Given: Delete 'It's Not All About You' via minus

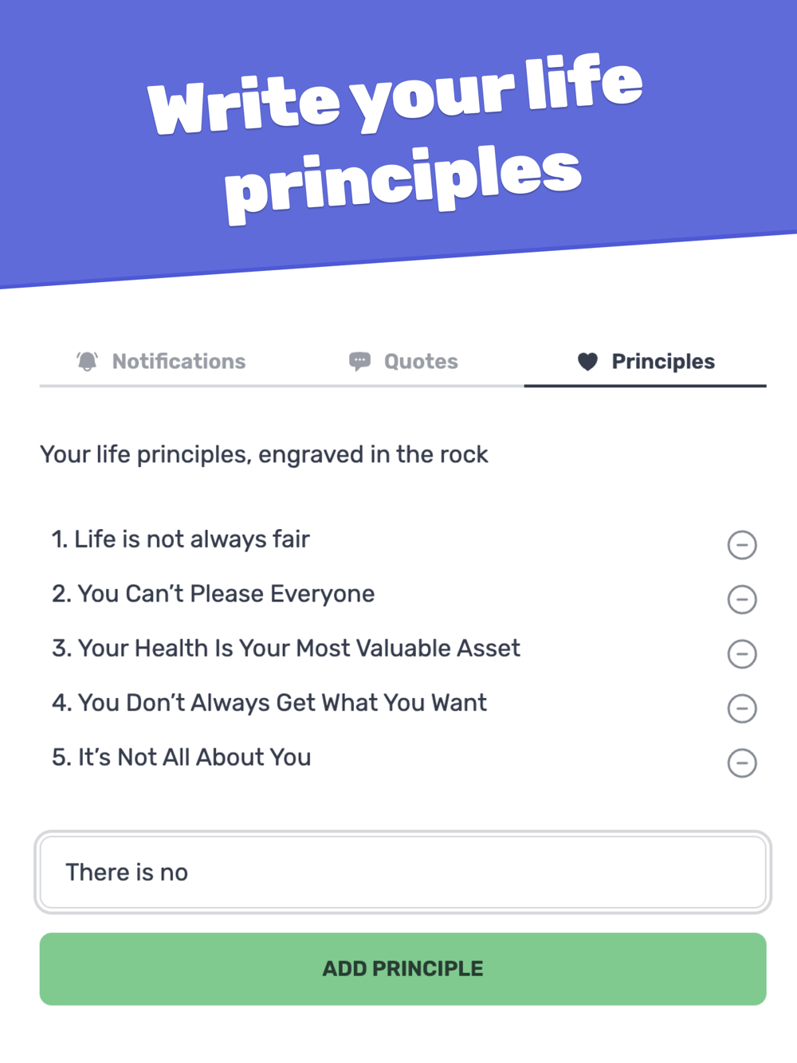Looking at the screenshot, I should click(742, 763).
